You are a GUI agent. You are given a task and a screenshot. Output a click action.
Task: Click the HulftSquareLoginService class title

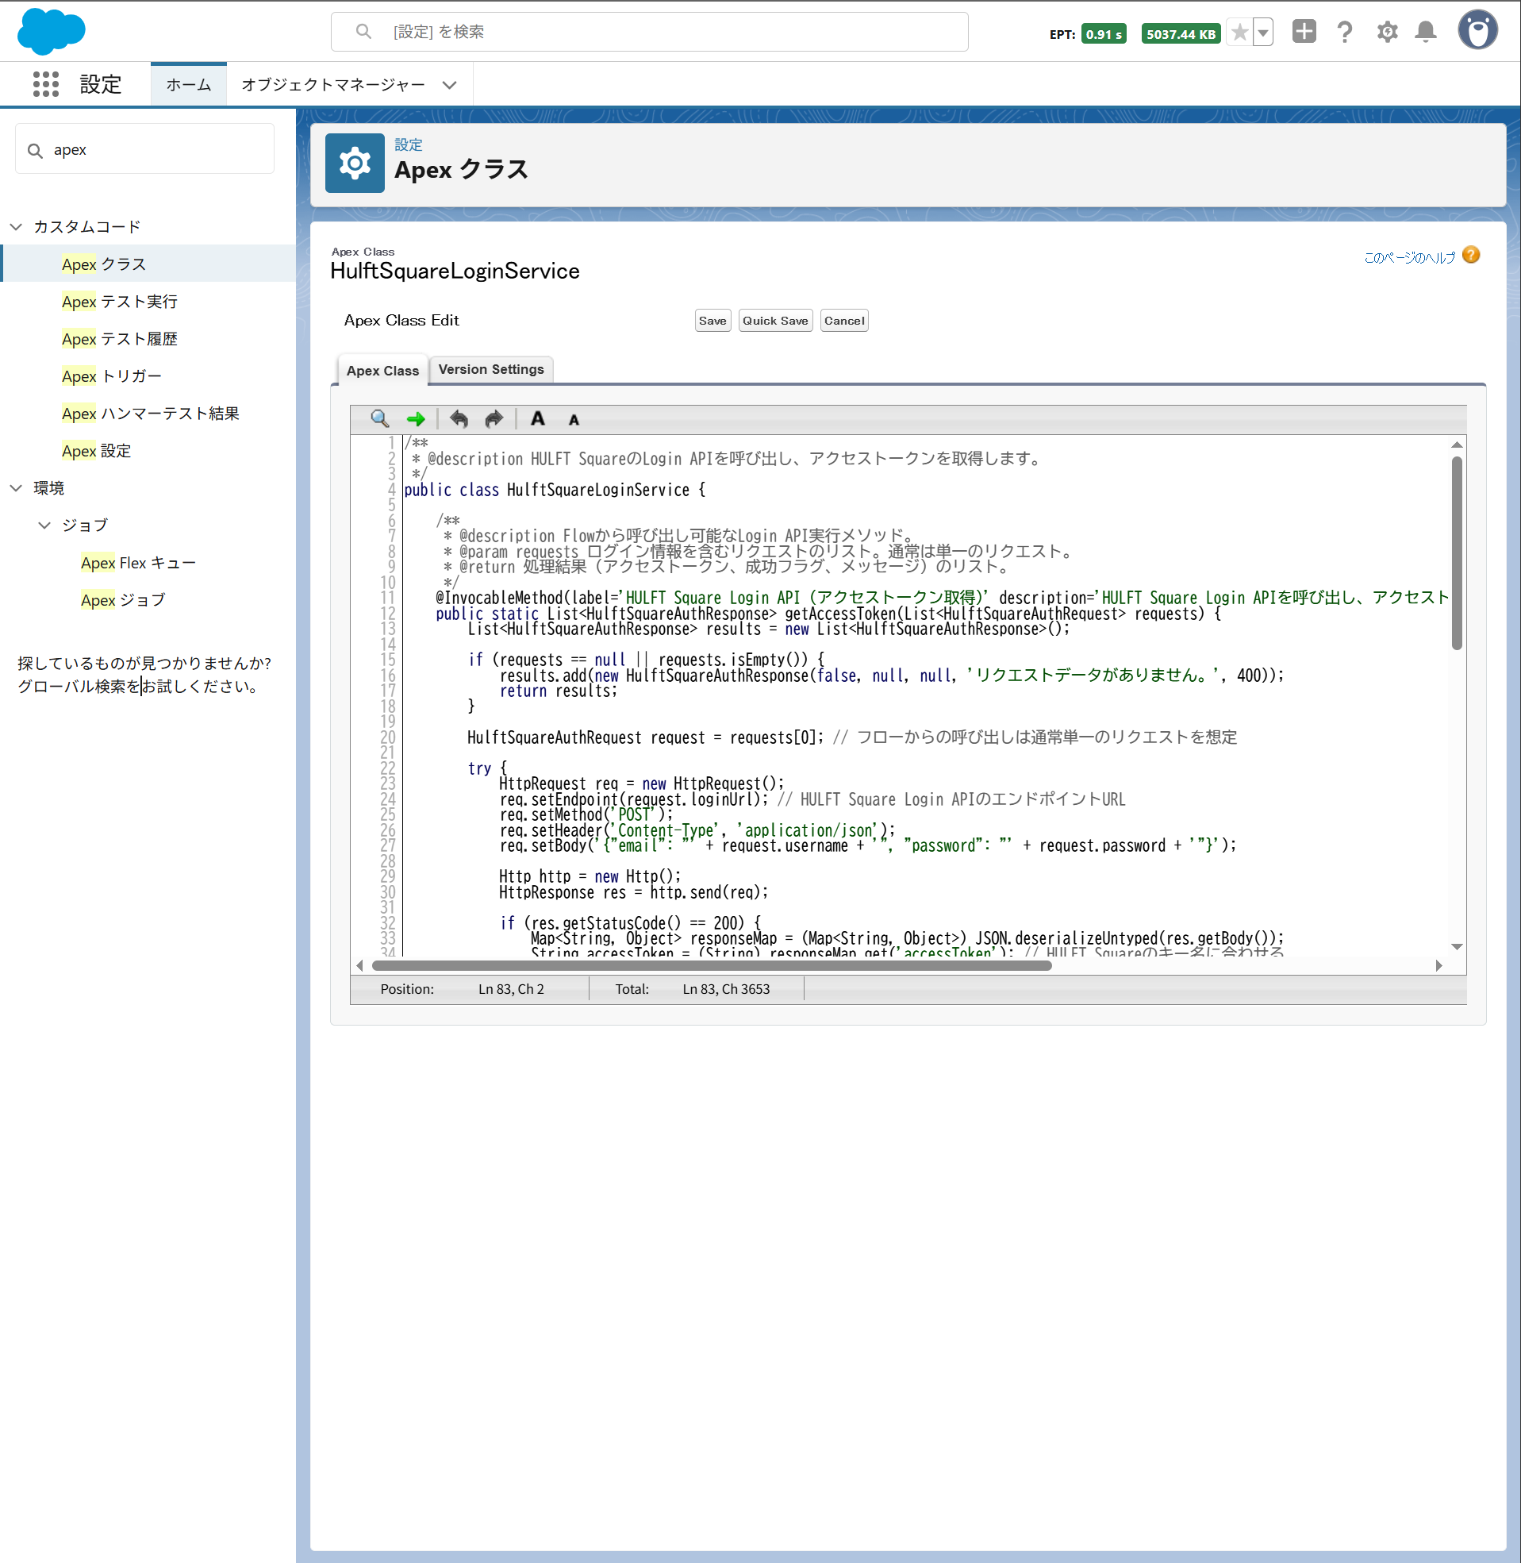click(455, 271)
